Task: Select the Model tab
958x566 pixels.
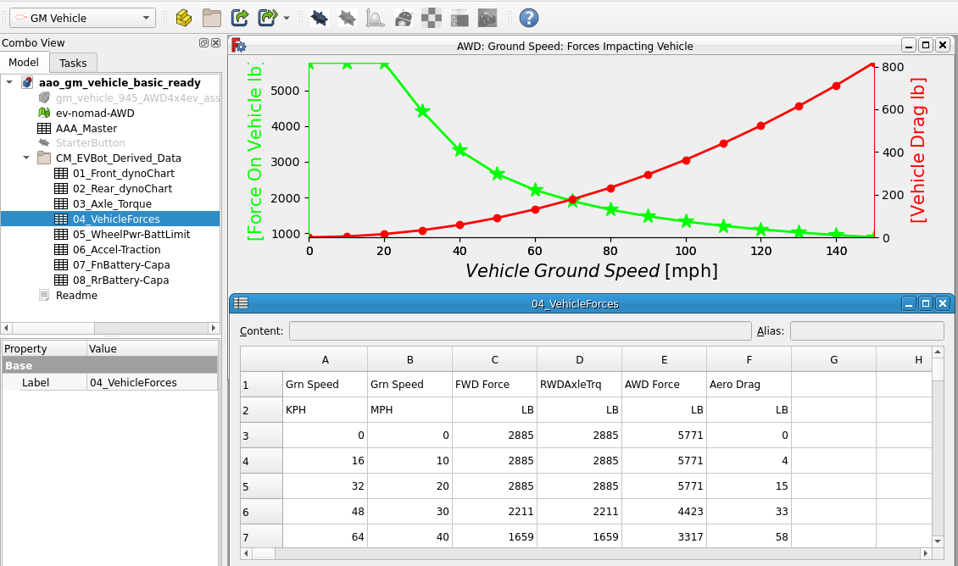Action: tap(24, 63)
